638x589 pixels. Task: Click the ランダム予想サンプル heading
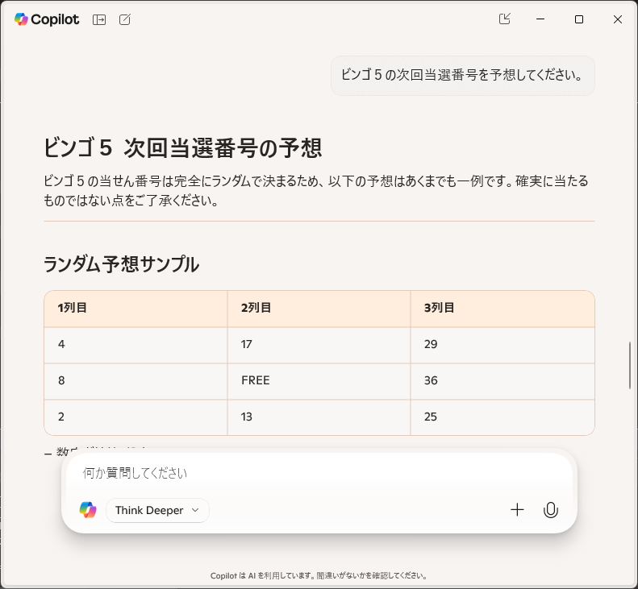tap(121, 264)
